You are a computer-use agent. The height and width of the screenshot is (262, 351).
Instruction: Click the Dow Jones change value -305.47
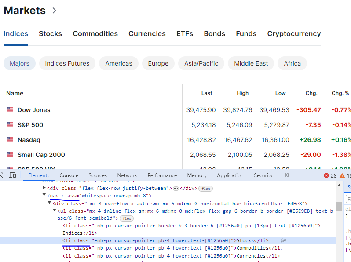(x=309, y=110)
